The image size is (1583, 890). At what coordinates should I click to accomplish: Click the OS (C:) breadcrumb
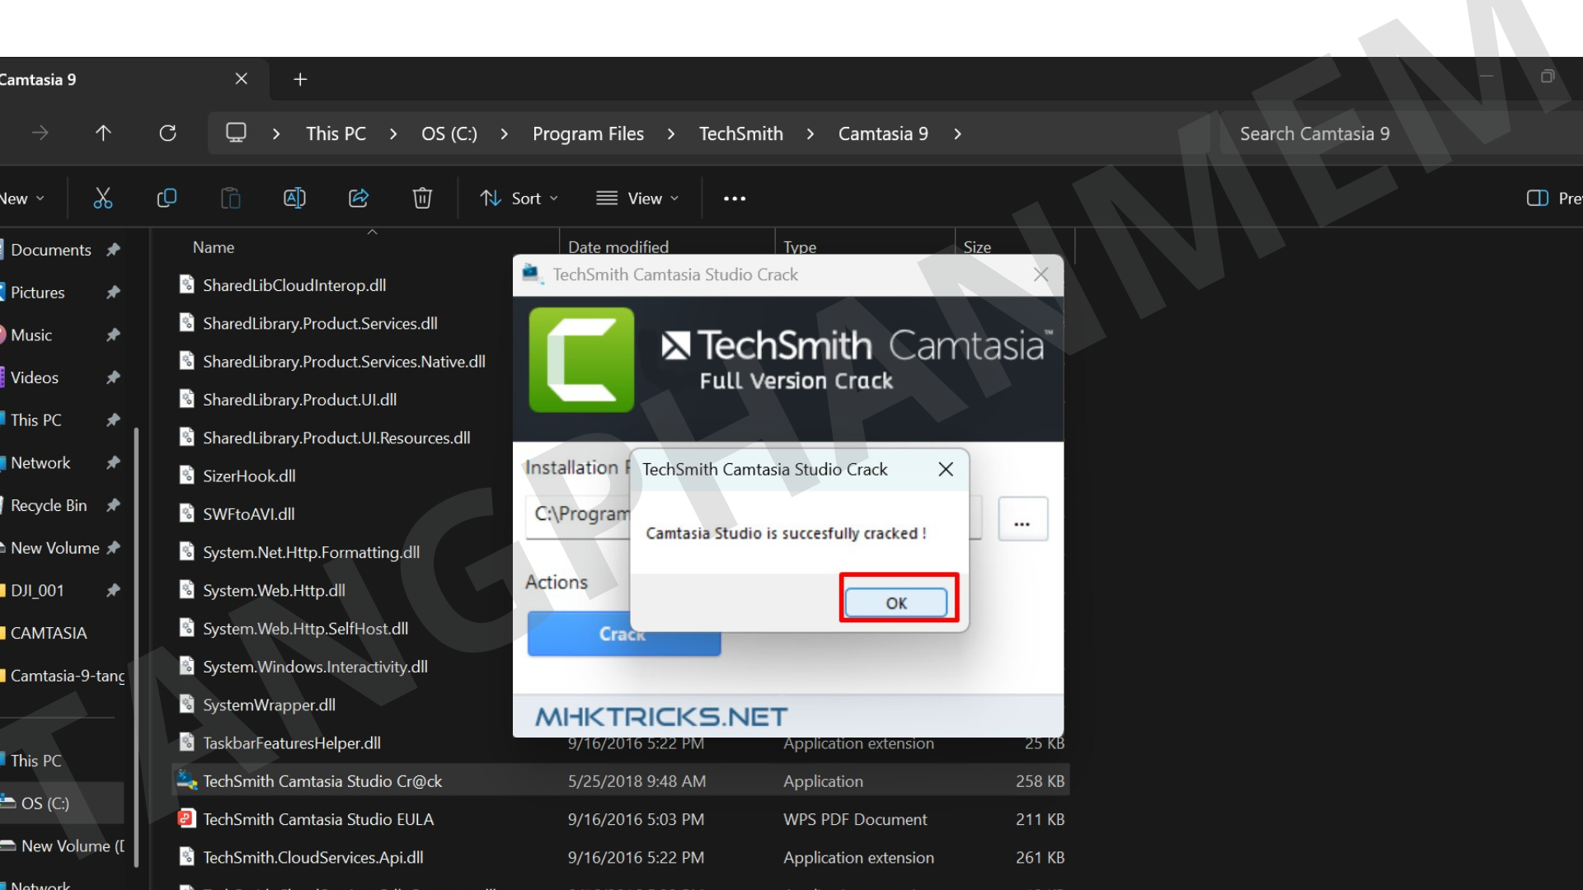[449, 133]
